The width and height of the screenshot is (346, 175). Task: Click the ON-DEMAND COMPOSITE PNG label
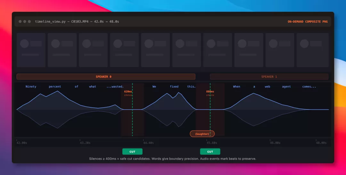click(x=308, y=21)
